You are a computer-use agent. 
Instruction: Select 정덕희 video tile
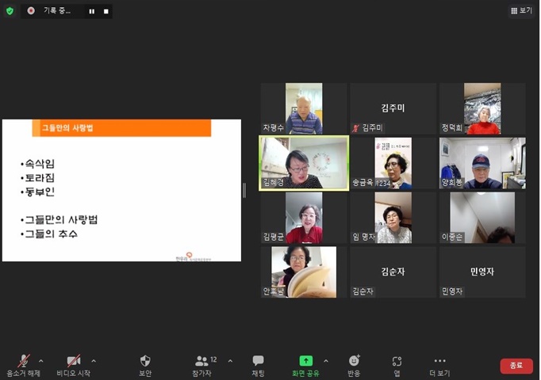[482, 108]
